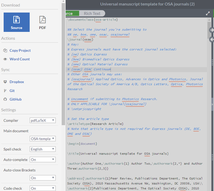Image resolution: width=214 pixels, height=191 pixels.
Task: Click the Word Count eye icon
Action: click(x=5, y=59)
